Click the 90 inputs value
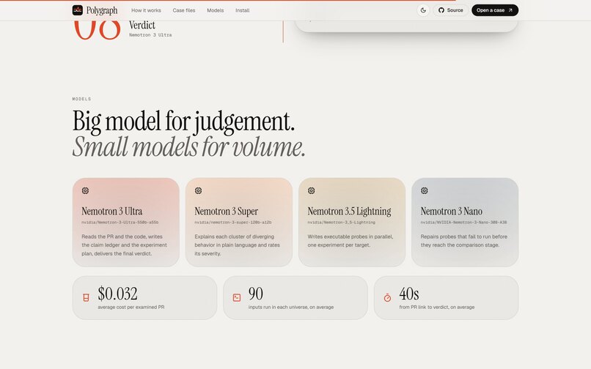 (256, 294)
